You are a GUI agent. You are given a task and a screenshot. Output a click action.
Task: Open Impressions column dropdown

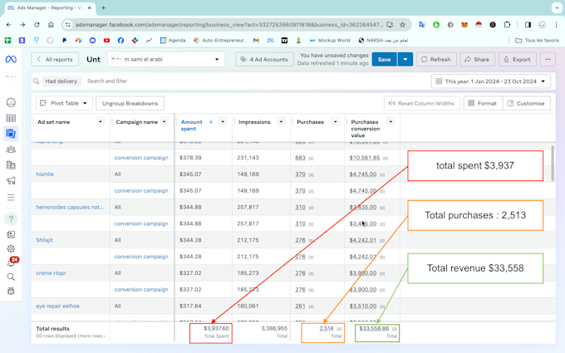point(281,122)
